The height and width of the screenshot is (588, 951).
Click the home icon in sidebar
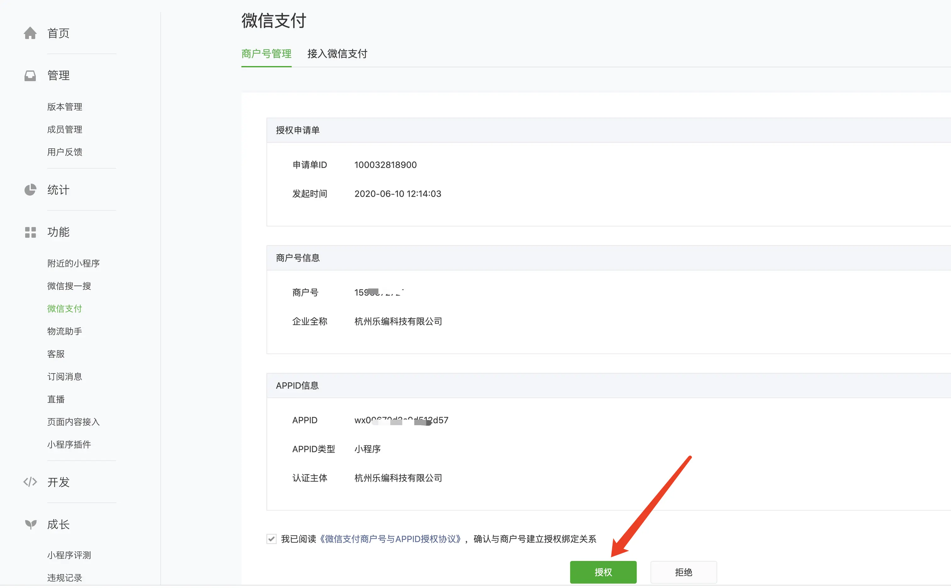pos(30,33)
